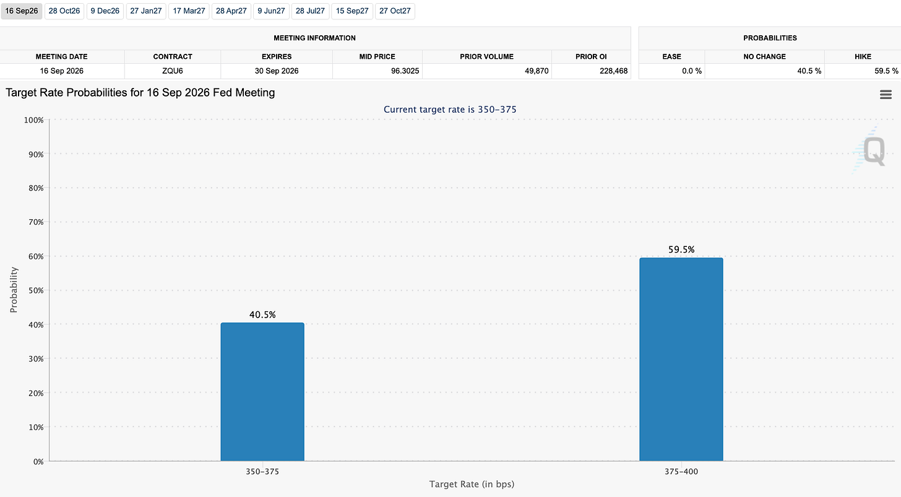Click the PROBABILITIES table heading
This screenshot has width=901, height=497.
pos(770,38)
